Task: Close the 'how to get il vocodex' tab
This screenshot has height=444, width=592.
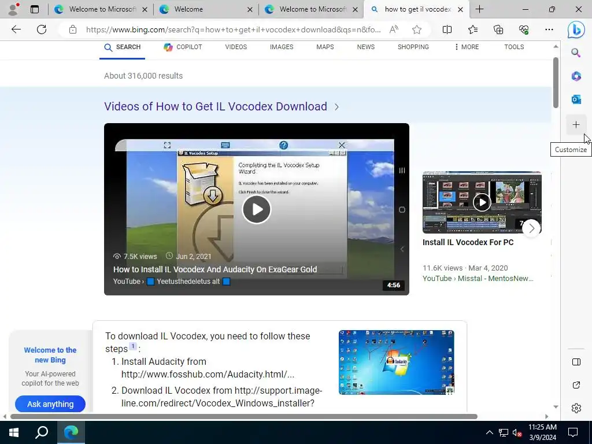Action: 460,9
